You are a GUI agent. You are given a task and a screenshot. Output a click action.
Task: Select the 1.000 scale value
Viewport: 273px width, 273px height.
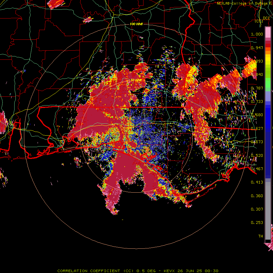click(257, 34)
